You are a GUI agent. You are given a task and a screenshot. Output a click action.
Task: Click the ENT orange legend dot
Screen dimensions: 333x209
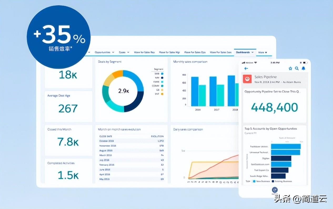pyautogui.click(x=162, y=94)
